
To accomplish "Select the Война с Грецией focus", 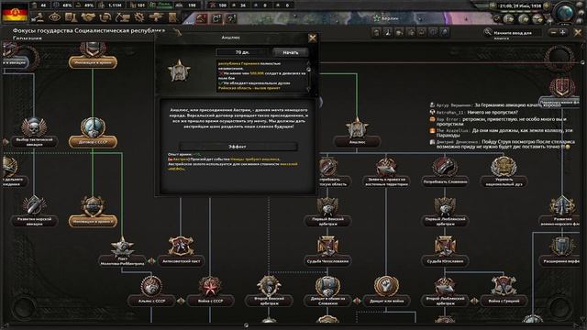I will point(504,291).
